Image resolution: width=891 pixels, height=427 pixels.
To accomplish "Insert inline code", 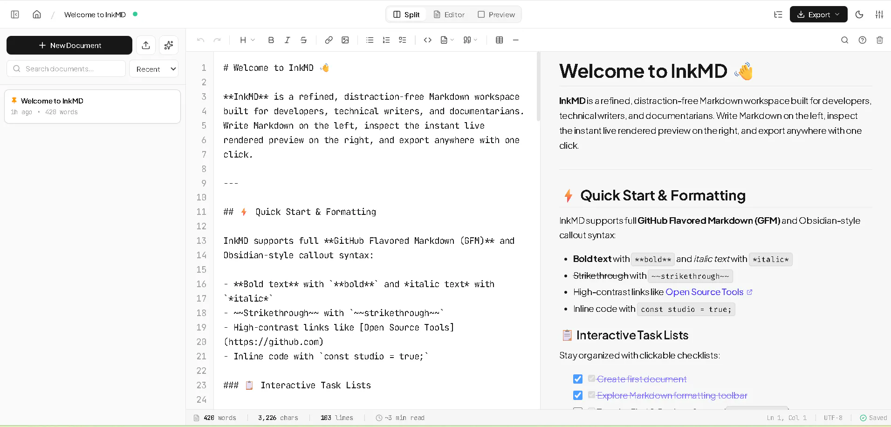I will pyautogui.click(x=428, y=40).
